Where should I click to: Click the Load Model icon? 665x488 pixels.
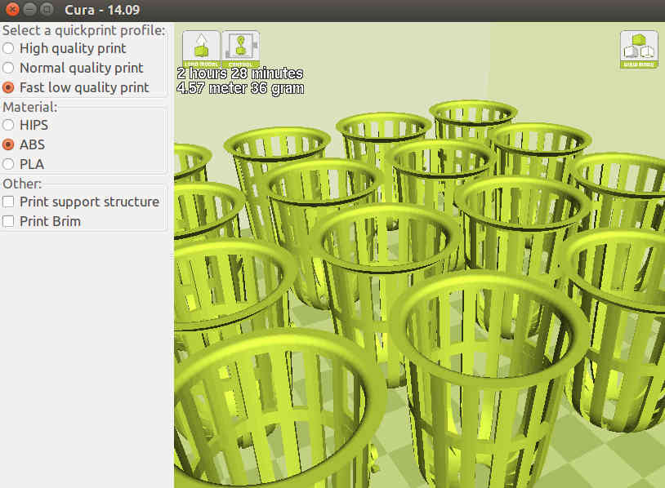[x=201, y=49]
